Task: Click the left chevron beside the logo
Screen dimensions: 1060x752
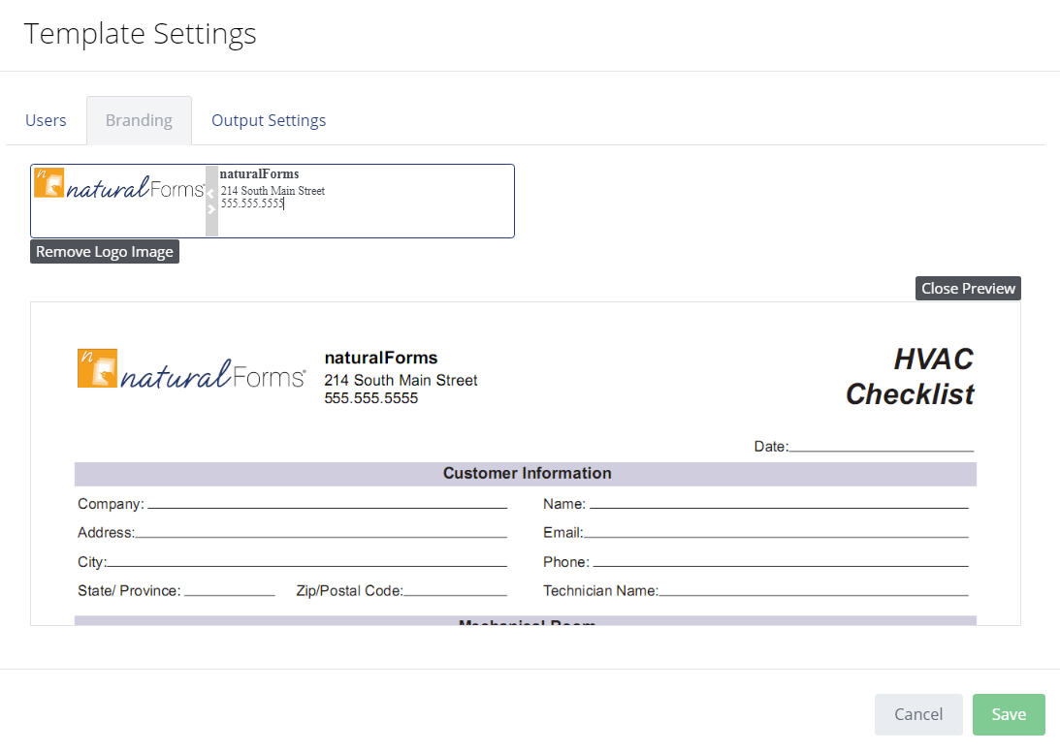Action: [x=210, y=192]
